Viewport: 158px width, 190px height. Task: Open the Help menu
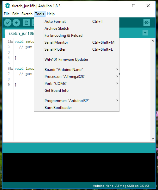point(51,14)
